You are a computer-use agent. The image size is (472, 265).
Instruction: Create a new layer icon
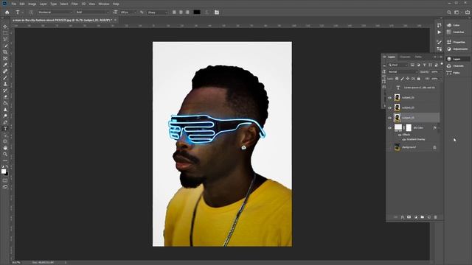click(429, 217)
